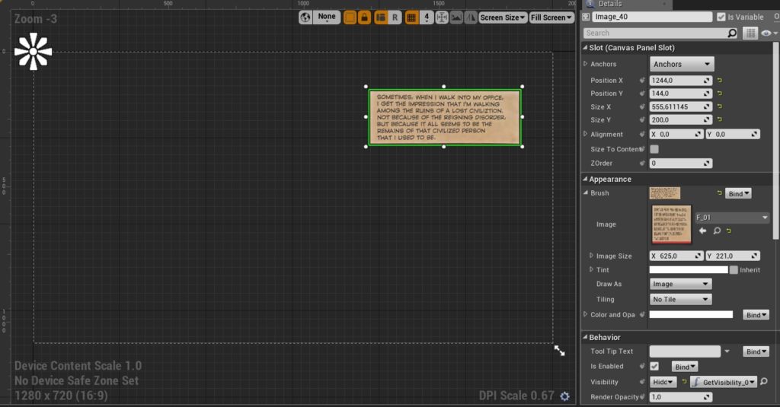
Task: Toggle the respect locks padlock button
Action: (365, 17)
